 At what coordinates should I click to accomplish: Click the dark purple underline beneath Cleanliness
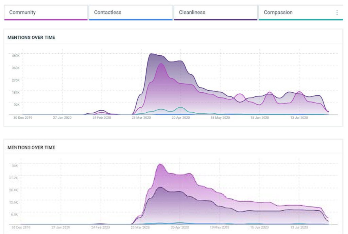[215, 20]
